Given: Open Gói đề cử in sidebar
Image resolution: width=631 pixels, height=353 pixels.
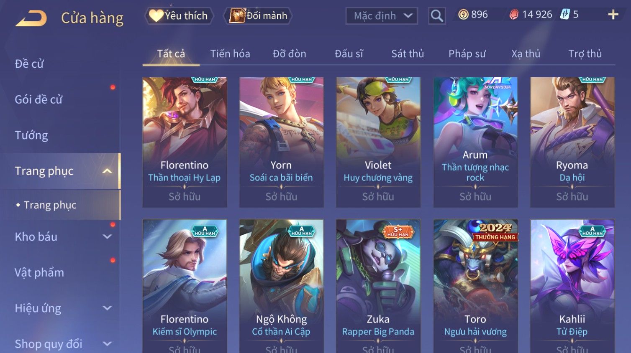Looking at the screenshot, I should 38,99.
